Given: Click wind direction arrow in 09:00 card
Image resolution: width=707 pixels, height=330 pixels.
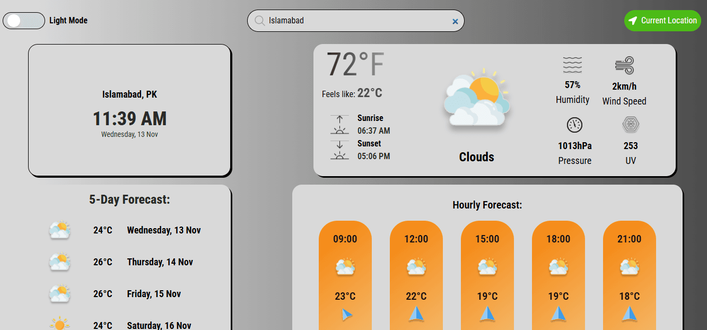Looking at the screenshot, I should click(x=346, y=315).
